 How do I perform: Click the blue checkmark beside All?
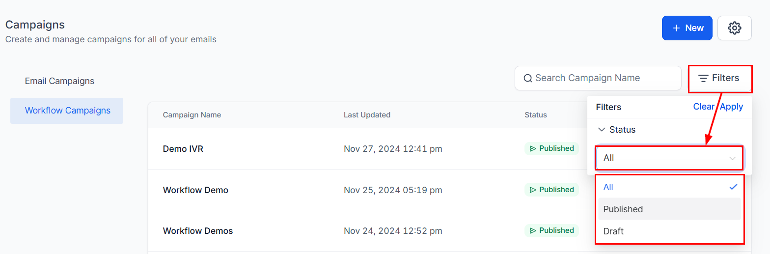point(733,187)
